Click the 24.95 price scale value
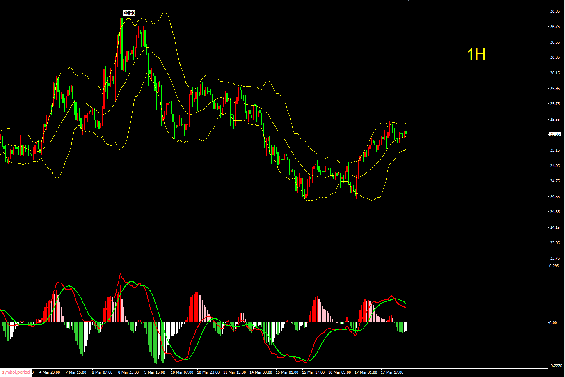565x377 pixels. pyautogui.click(x=555, y=166)
